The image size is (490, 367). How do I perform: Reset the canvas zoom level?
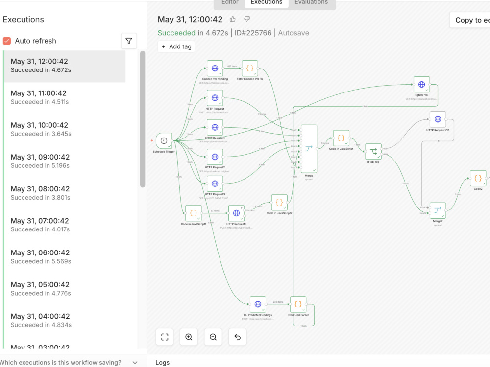[238, 337]
